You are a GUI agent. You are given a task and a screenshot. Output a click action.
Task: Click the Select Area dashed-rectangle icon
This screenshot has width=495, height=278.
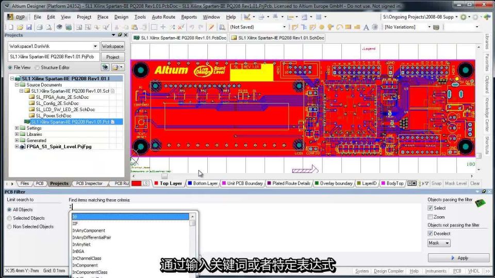154,27
